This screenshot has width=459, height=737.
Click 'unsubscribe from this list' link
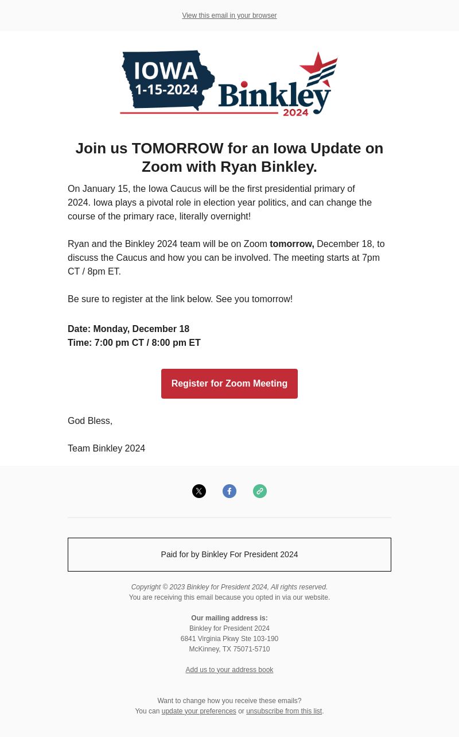pos(284,711)
